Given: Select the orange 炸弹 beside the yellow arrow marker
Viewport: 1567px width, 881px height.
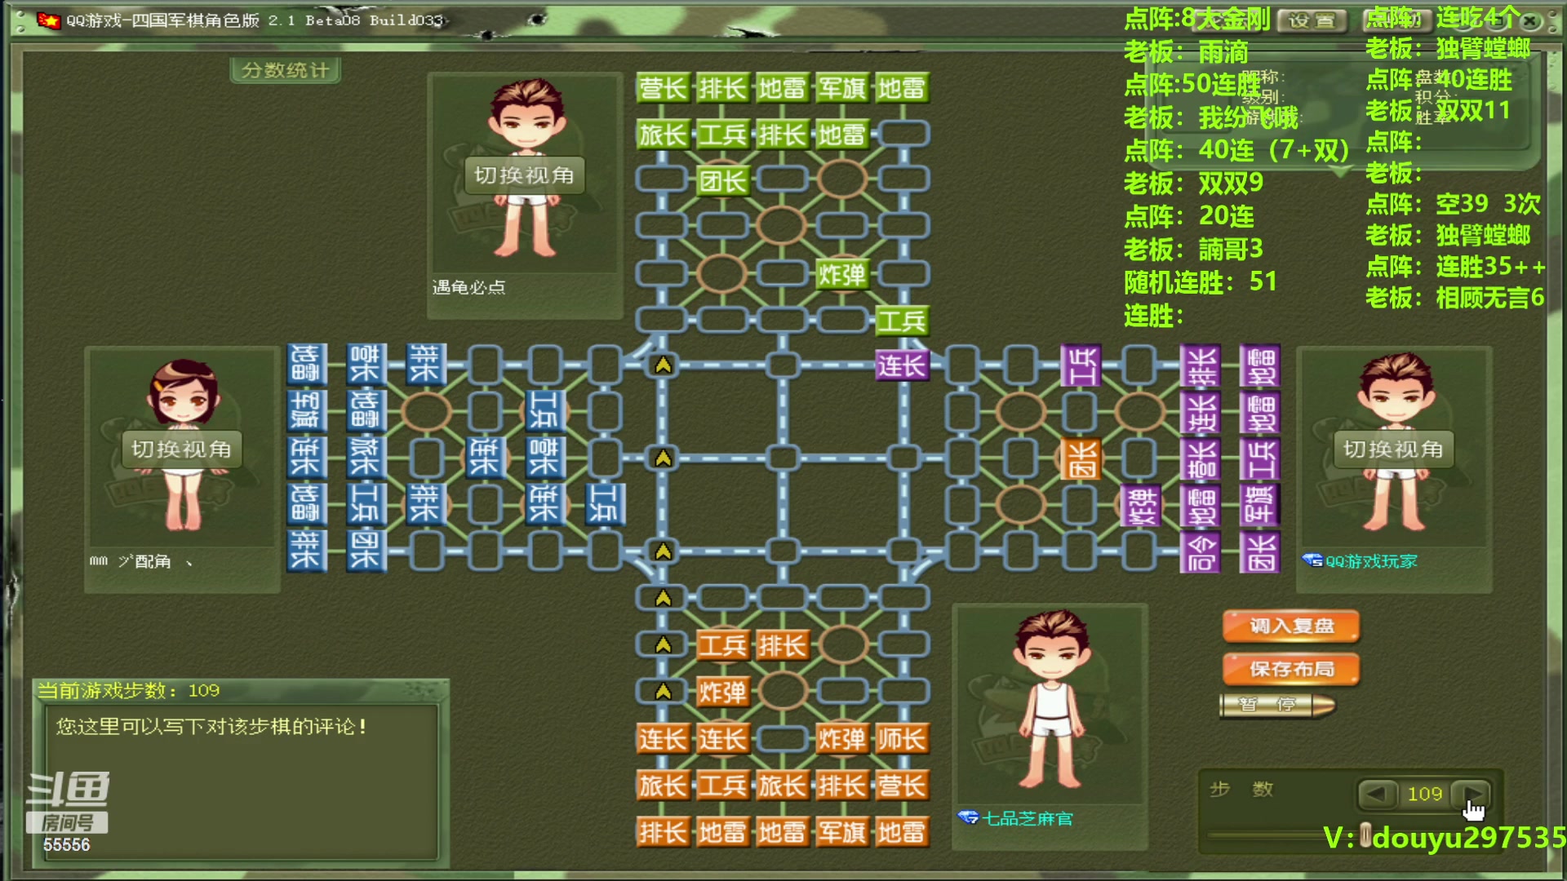Looking at the screenshot, I should pyautogui.click(x=721, y=693).
